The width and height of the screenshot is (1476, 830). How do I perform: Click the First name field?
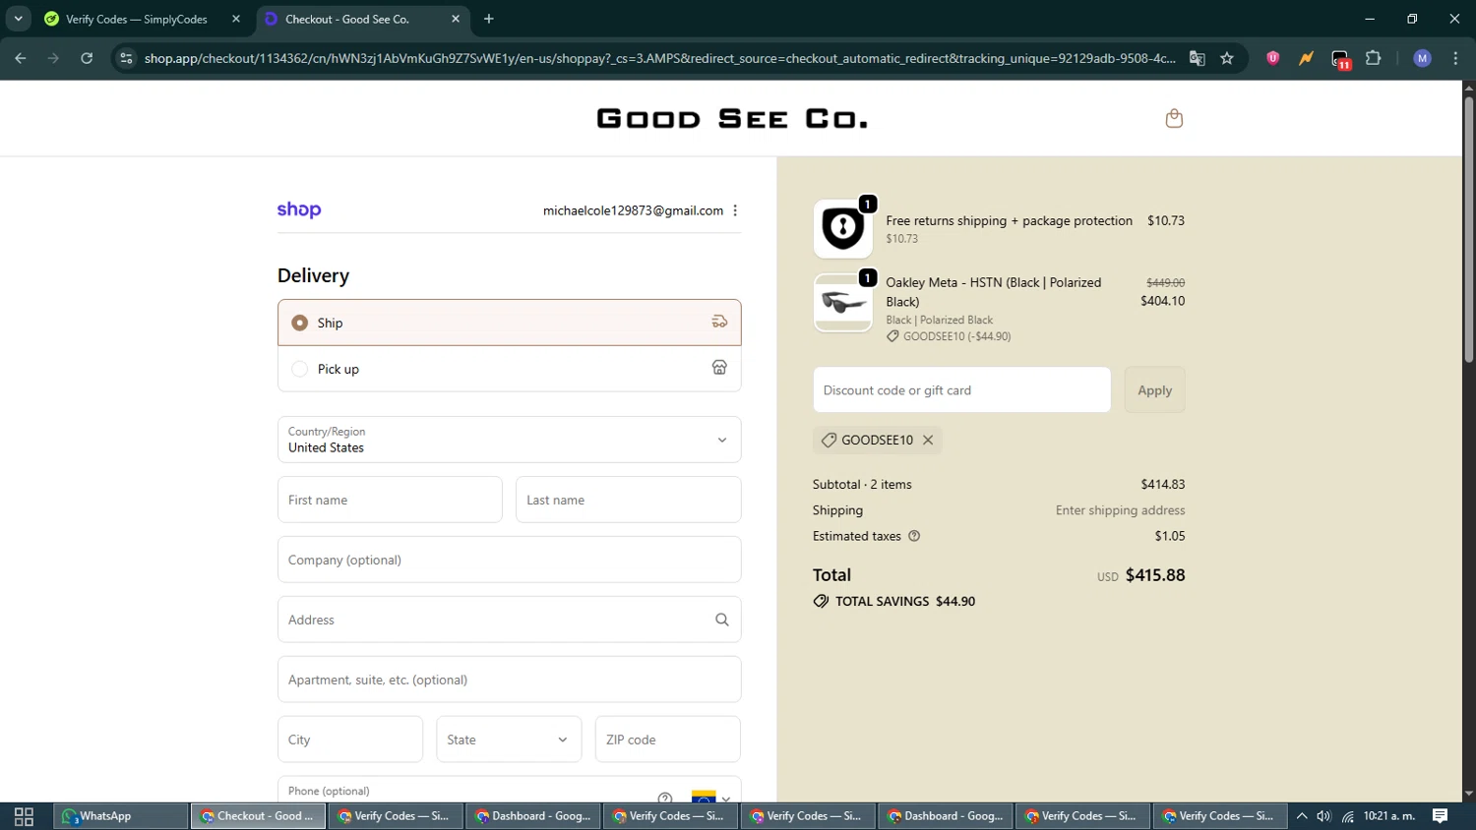pyautogui.click(x=390, y=500)
